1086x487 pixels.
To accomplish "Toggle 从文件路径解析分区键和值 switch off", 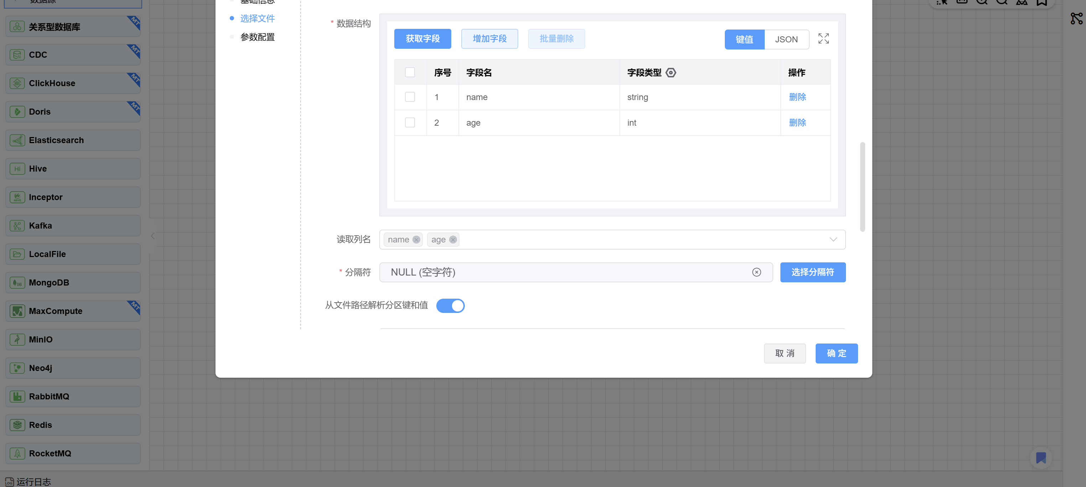I will [450, 305].
